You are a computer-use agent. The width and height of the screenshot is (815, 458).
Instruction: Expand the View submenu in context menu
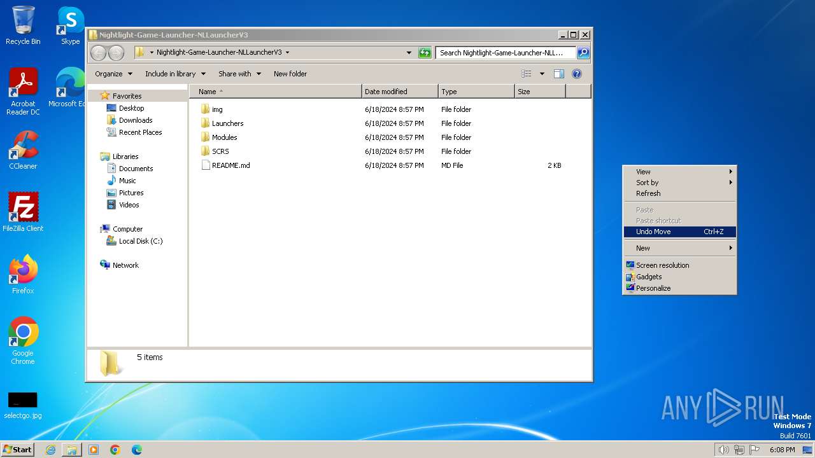pos(679,172)
